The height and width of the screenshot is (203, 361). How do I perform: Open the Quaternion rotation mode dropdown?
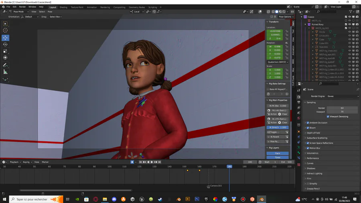(x=278, y=62)
